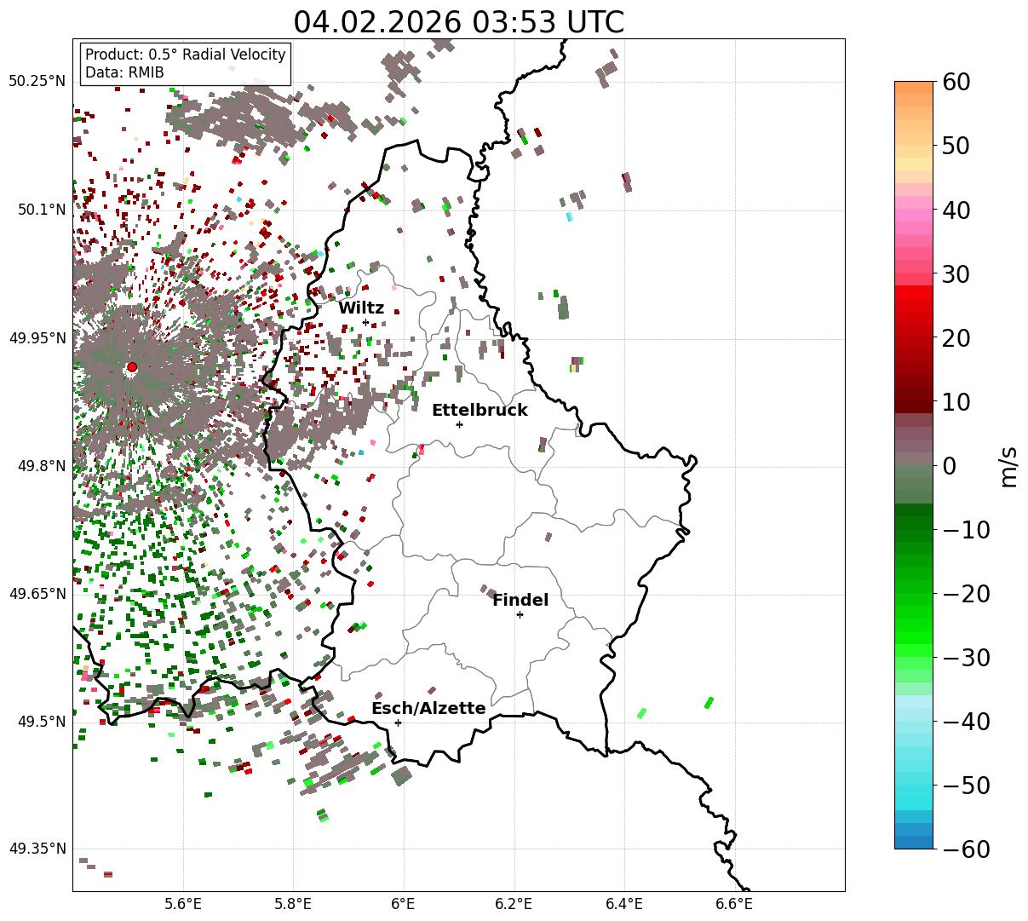This screenshot has height=921, width=1028.
Task: Click the colorbar value 30
Action: pyautogui.click(x=955, y=274)
